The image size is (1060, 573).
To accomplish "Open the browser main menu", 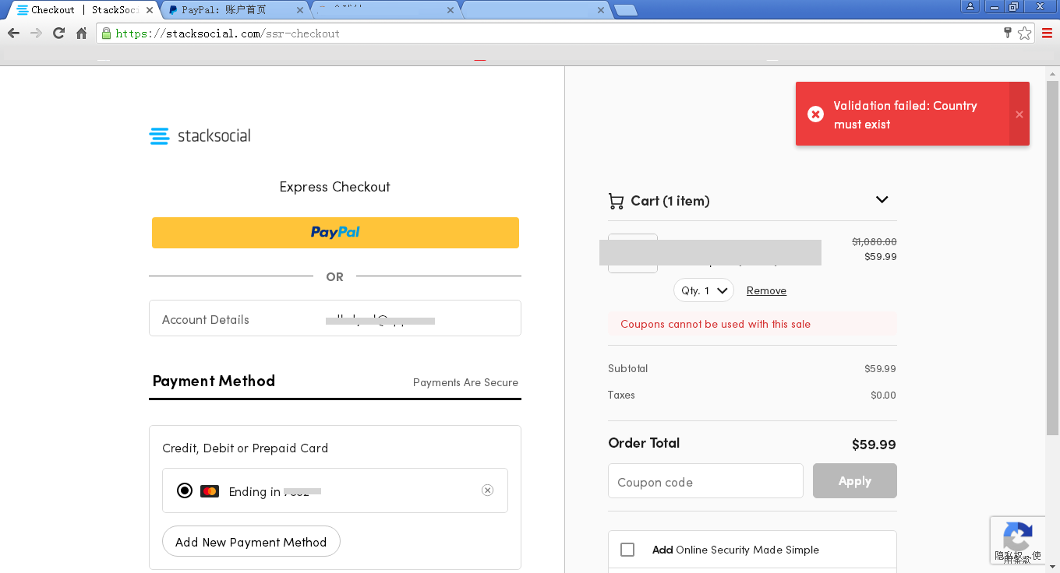I will 1048,33.
